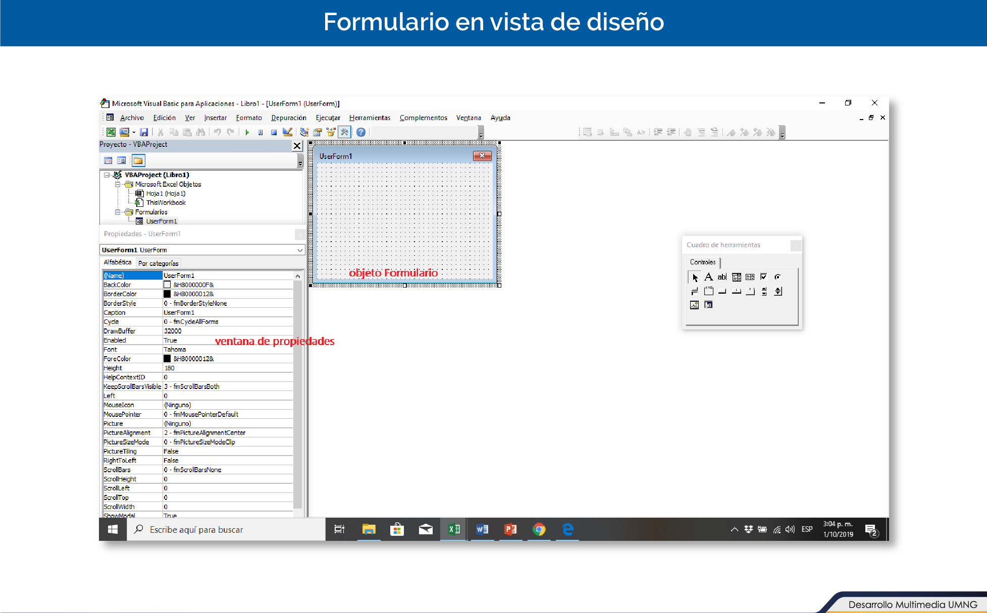Image resolution: width=987 pixels, height=613 pixels.
Task: Click the black BorderColor swatch
Action: (x=167, y=294)
